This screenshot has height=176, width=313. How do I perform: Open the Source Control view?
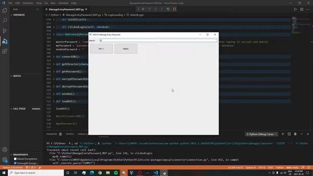point(4,31)
